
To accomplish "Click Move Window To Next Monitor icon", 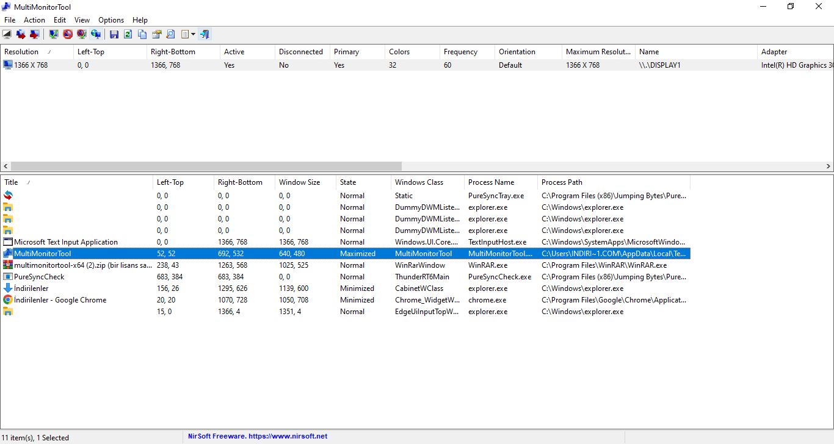I will (x=21, y=34).
